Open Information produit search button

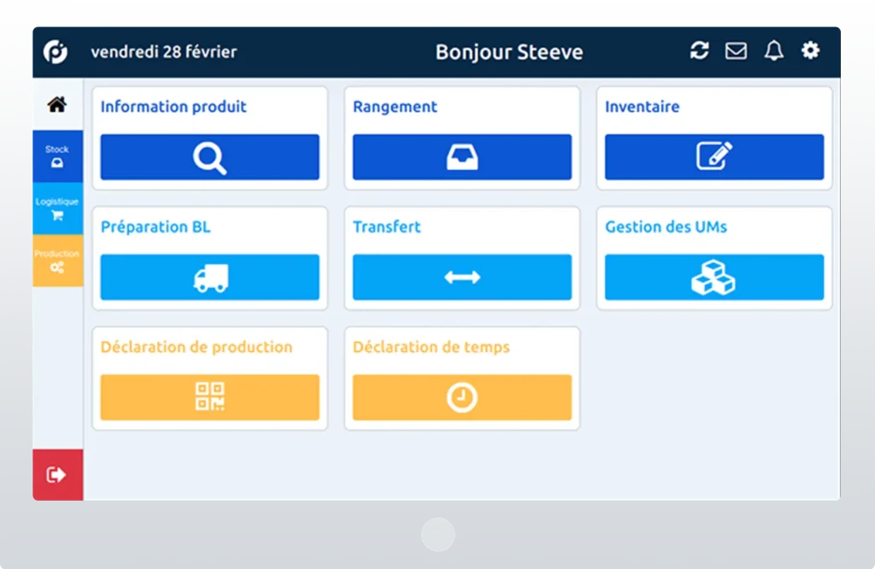tap(210, 157)
